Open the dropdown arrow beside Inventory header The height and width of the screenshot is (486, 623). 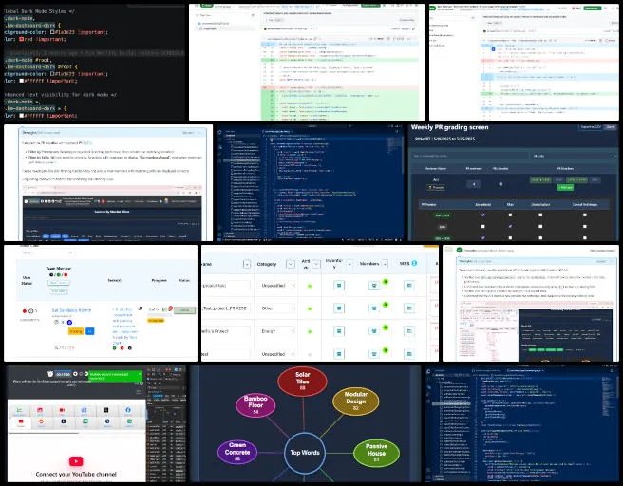(349, 264)
